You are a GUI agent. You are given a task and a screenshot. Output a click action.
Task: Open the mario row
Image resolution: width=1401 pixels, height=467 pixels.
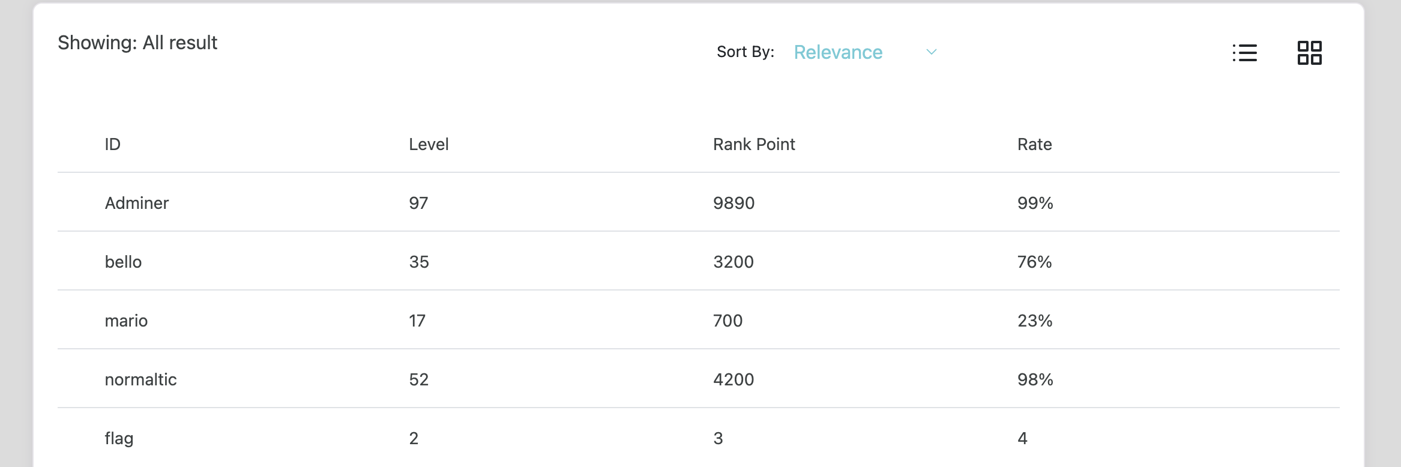coord(699,320)
